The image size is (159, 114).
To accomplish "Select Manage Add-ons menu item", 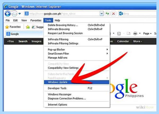I will [x=77, y=58].
